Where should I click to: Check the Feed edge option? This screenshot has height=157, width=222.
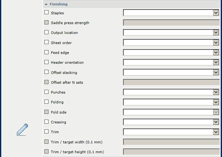(46, 52)
